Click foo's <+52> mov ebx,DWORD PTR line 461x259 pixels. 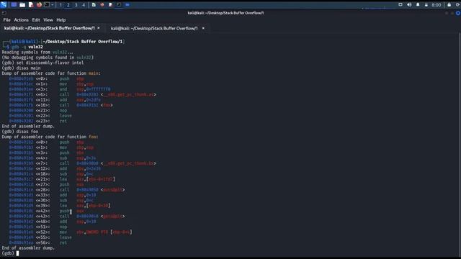(x=71, y=232)
